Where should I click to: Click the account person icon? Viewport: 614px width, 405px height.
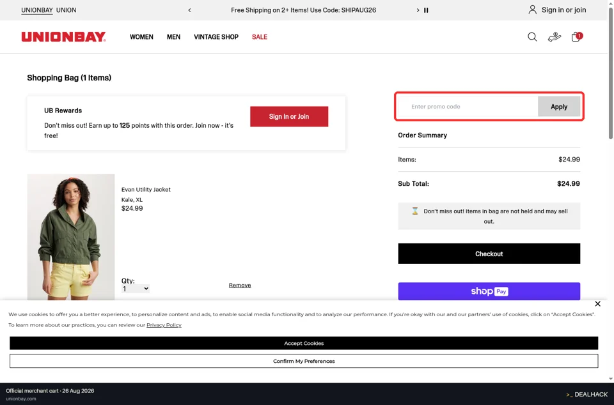(532, 10)
